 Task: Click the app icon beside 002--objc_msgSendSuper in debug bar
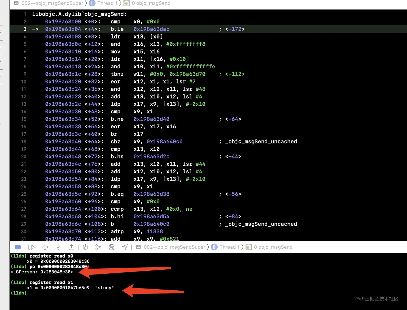pos(138,247)
